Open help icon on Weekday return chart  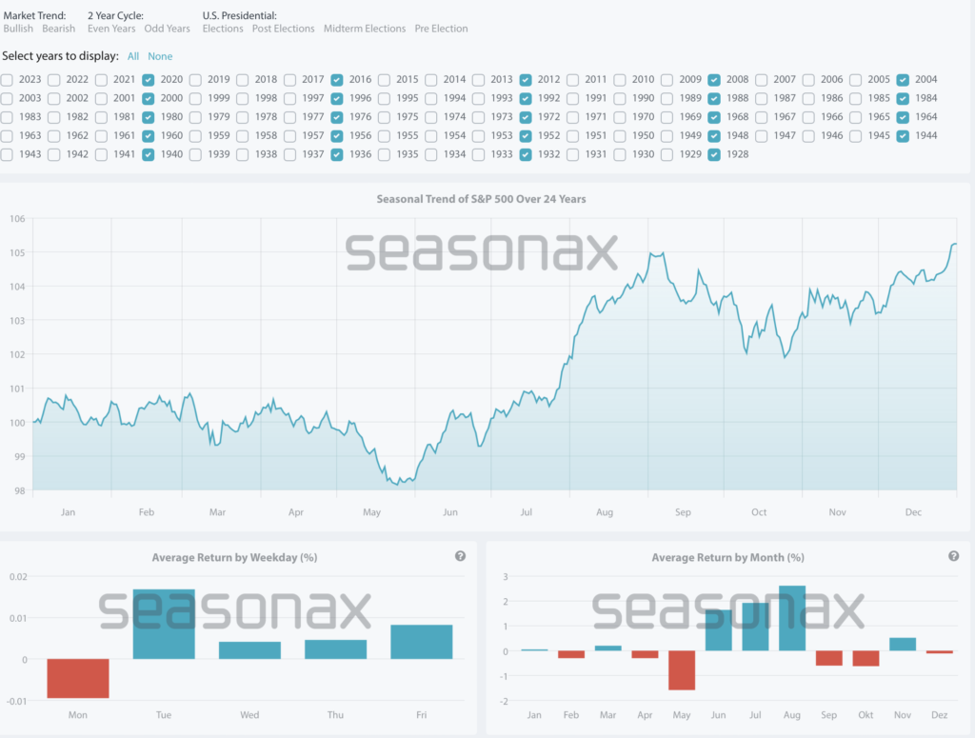(461, 556)
